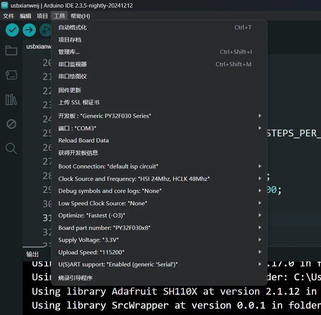Click the Verify checkmark button
Screen dimensions: 321x315
12,30
